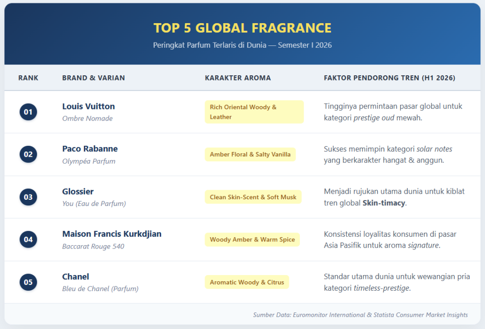Image resolution: width=485 pixels, height=329 pixels.
Task: Click the Chanel brand name
Action: (x=75, y=276)
